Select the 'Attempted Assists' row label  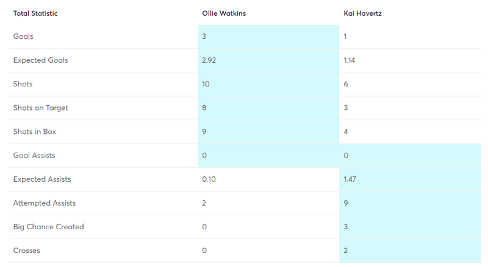(x=45, y=203)
